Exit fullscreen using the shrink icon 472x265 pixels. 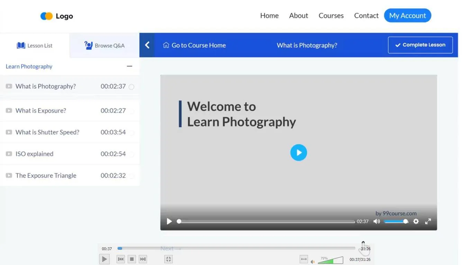click(x=169, y=259)
